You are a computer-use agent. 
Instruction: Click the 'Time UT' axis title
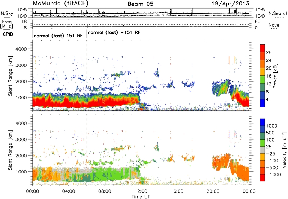pos(141,197)
